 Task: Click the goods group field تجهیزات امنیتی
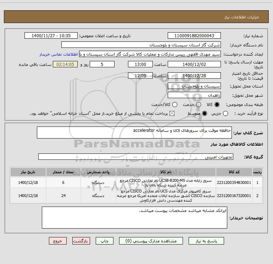tap(136, 157)
